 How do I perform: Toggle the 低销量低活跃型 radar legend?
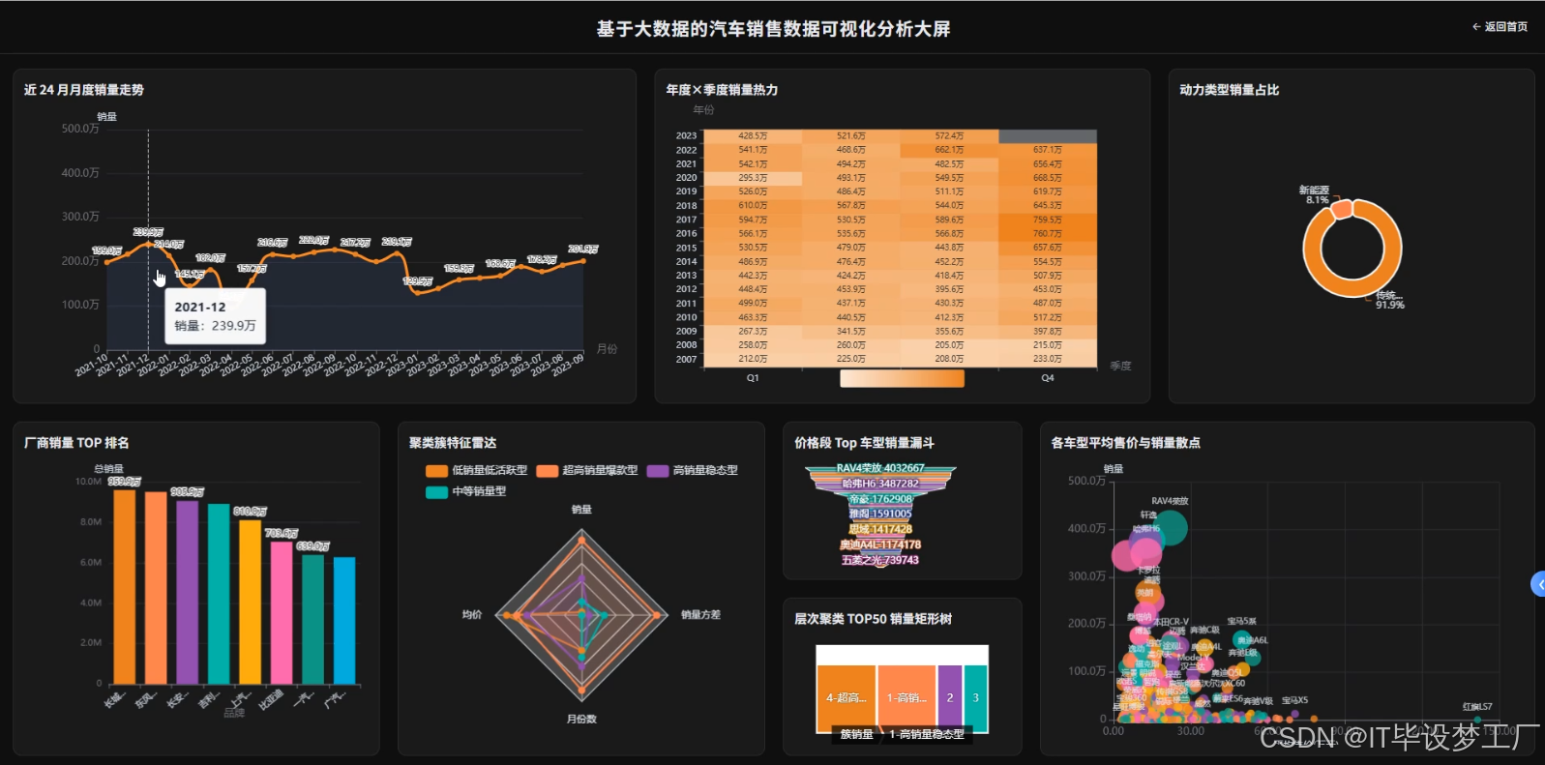(477, 470)
